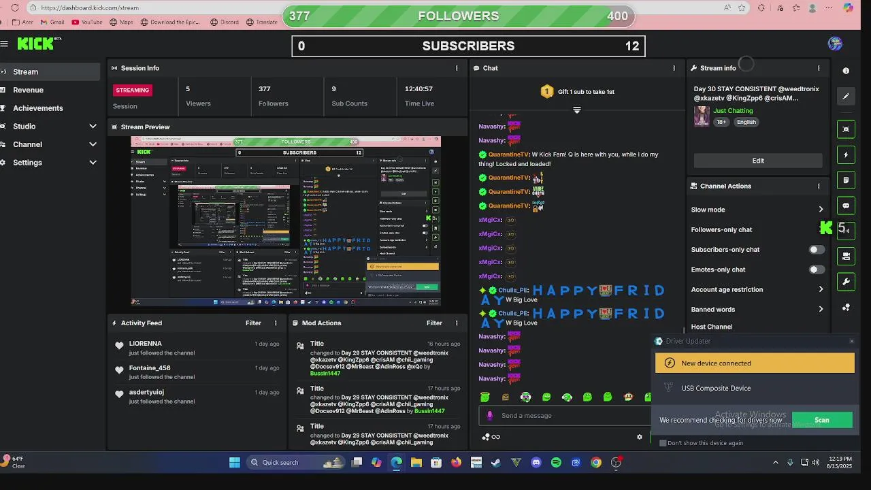The height and width of the screenshot is (490, 871).
Task: Open Stream Info panel options menu
Action: point(819,68)
